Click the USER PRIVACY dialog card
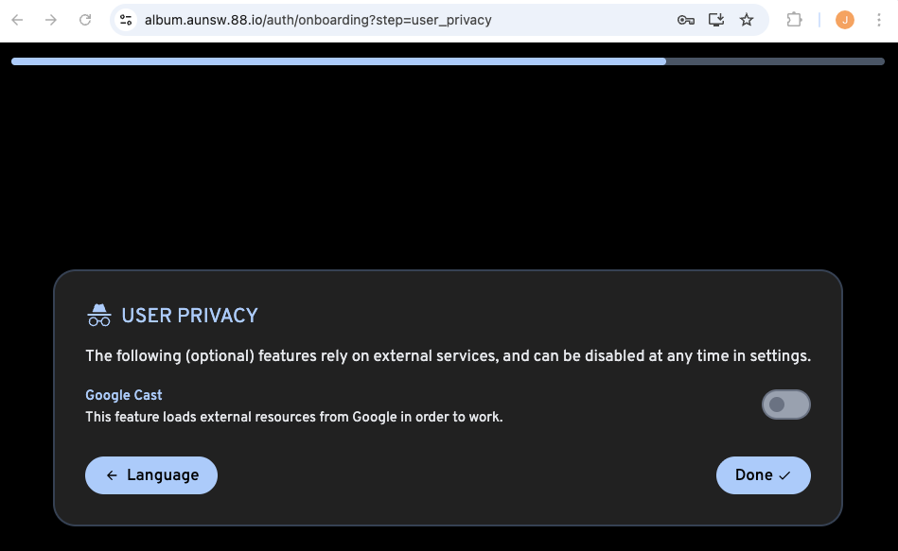898x551 pixels. point(449,397)
